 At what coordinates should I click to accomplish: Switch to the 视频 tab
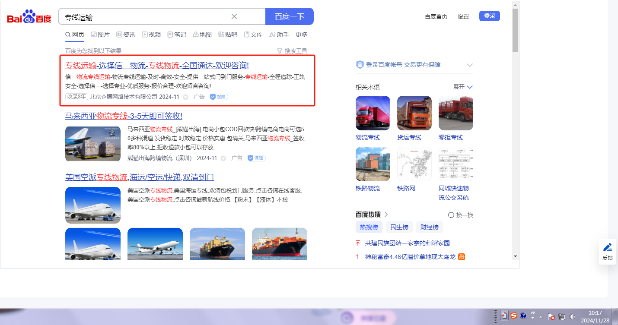[x=151, y=35]
